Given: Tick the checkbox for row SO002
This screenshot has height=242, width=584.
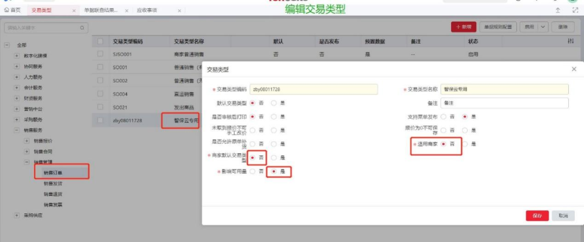Looking at the screenshot, I should (100, 80).
